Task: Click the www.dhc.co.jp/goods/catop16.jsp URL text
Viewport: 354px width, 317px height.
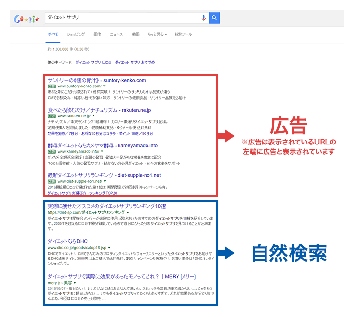Action: coord(77,248)
